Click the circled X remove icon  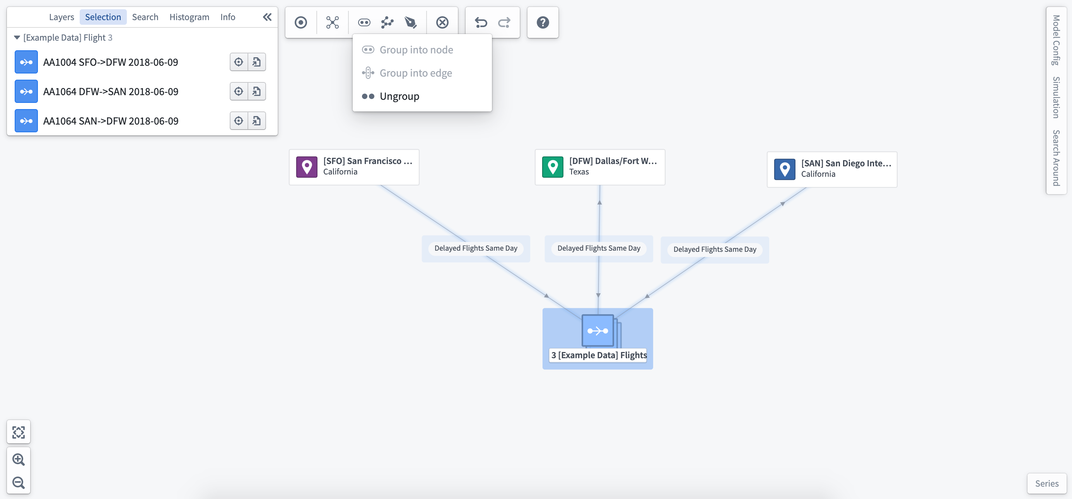[442, 22]
